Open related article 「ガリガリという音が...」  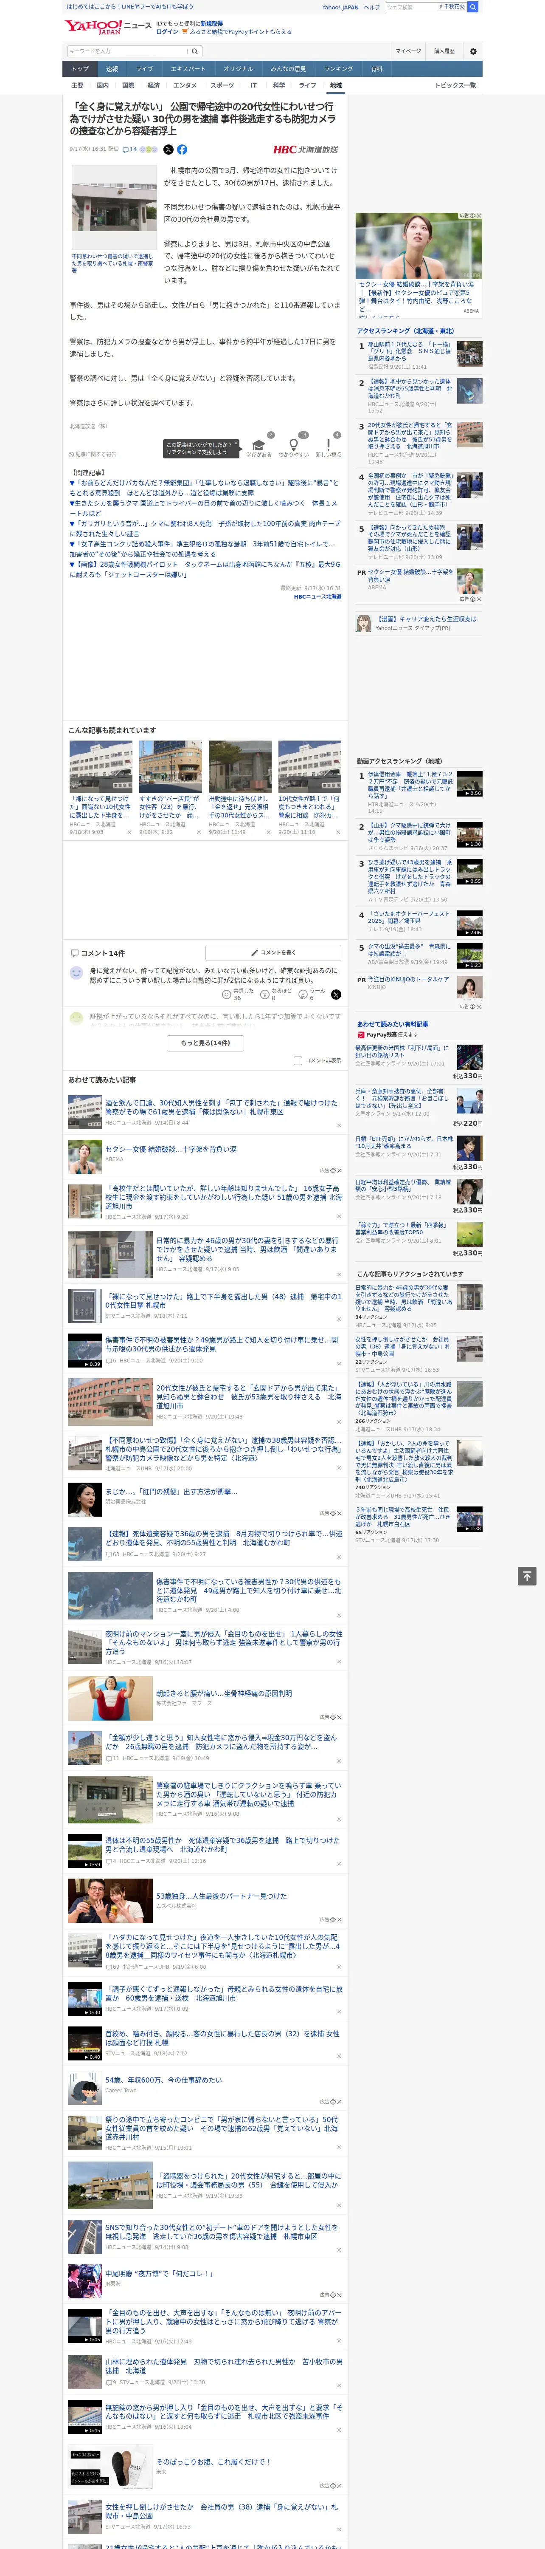pyautogui.click(x=204, y=528)
